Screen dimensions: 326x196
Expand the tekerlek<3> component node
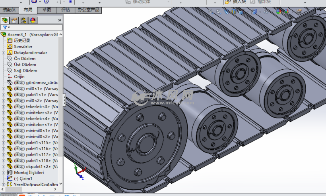point(4,107)
